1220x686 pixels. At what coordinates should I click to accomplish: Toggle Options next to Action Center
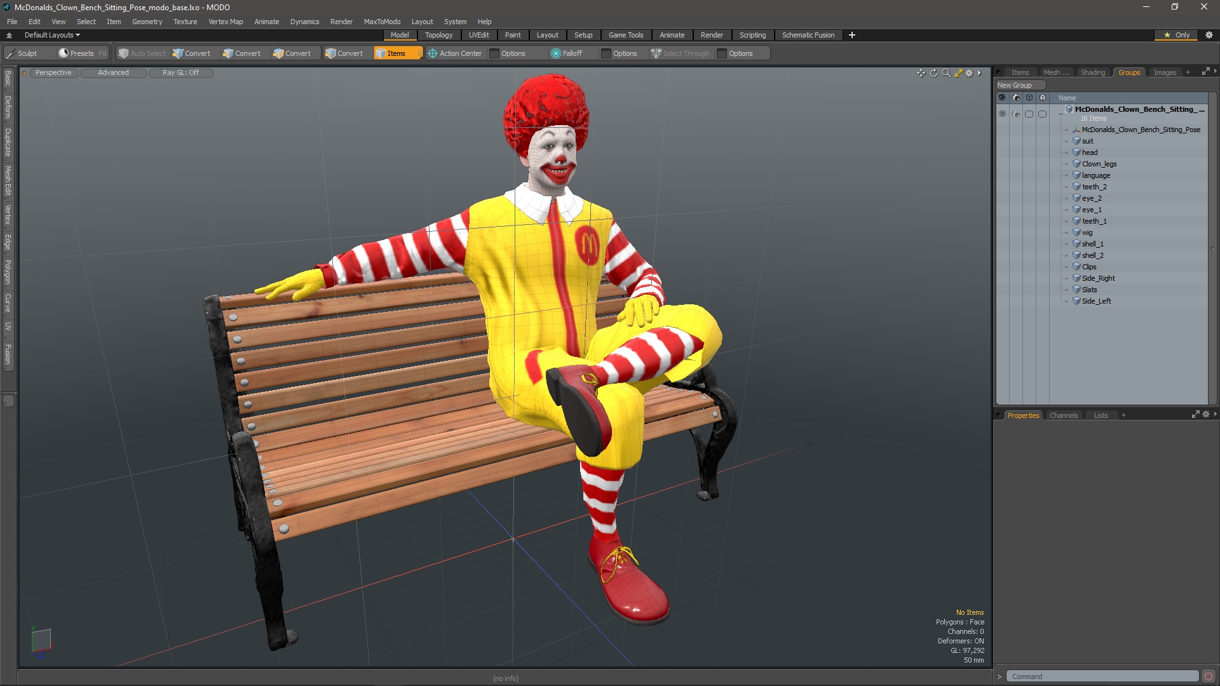[x=508, y=53]
